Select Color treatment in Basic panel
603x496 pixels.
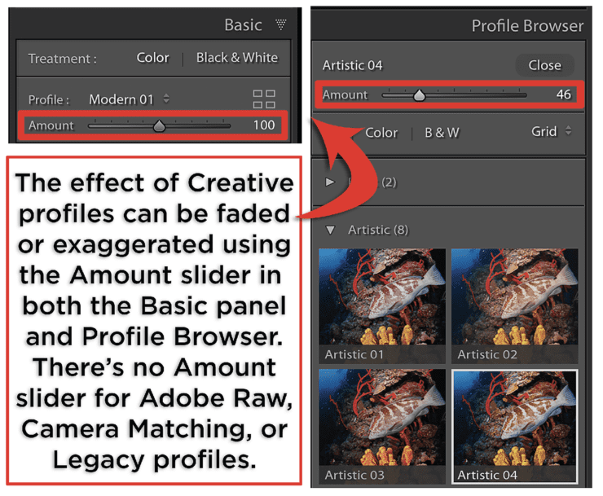click(152, 58)
